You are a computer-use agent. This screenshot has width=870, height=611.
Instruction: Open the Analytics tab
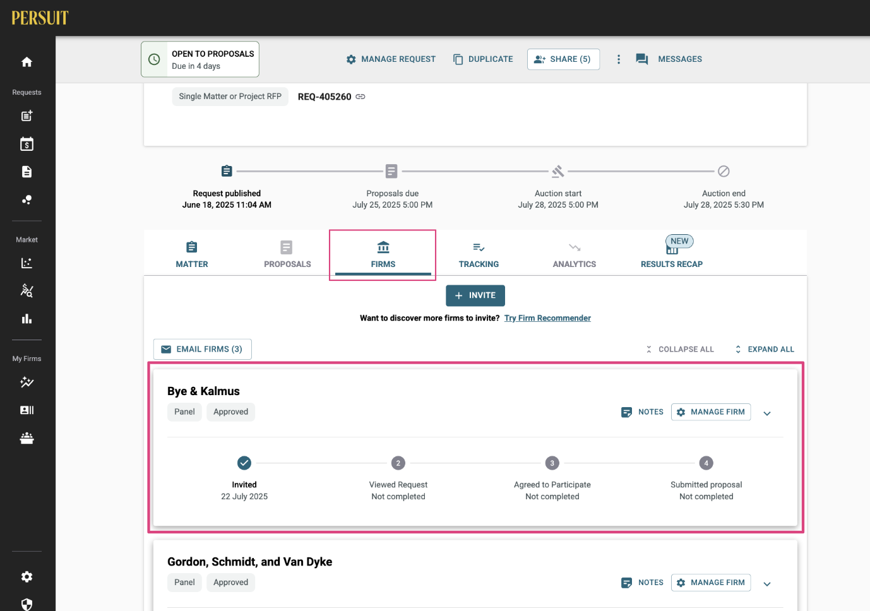575,254
